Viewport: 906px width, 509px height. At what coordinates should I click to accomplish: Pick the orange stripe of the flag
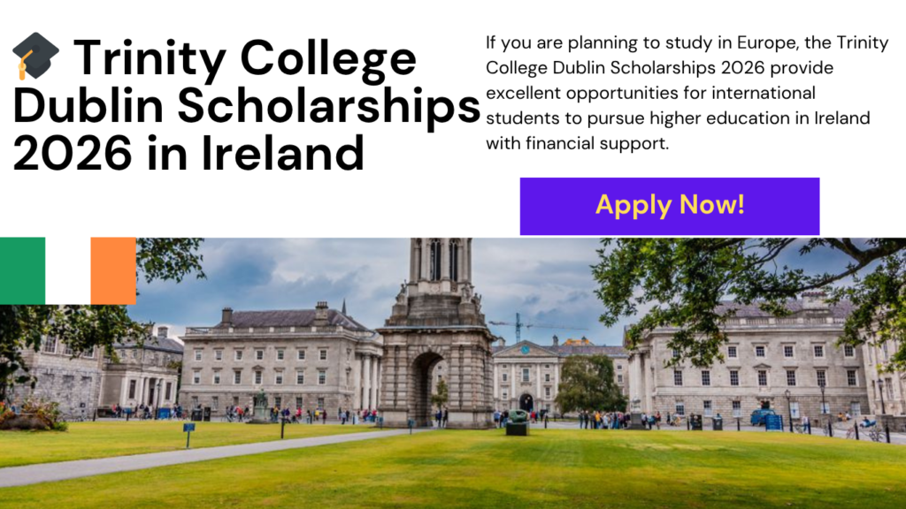coord(113,270)
